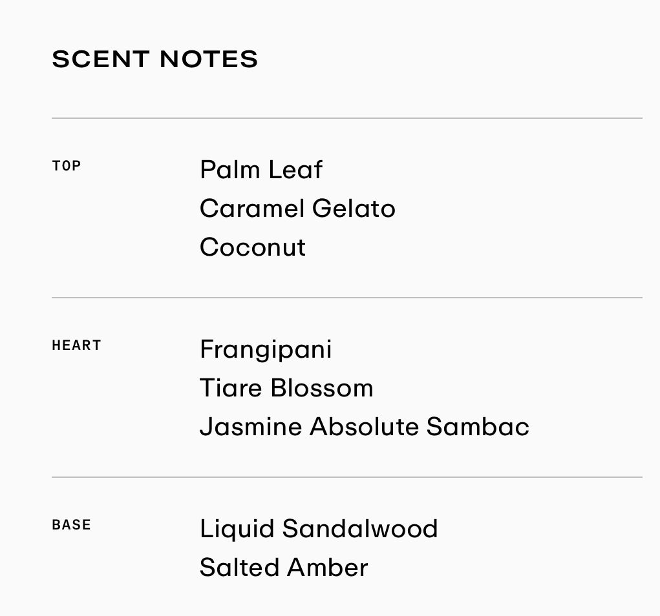660x616 pixels.
Task: Select the TOP section label
Action: click(x=67, y=166)
